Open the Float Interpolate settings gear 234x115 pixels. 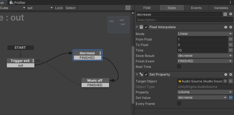(x=231, y=27)
